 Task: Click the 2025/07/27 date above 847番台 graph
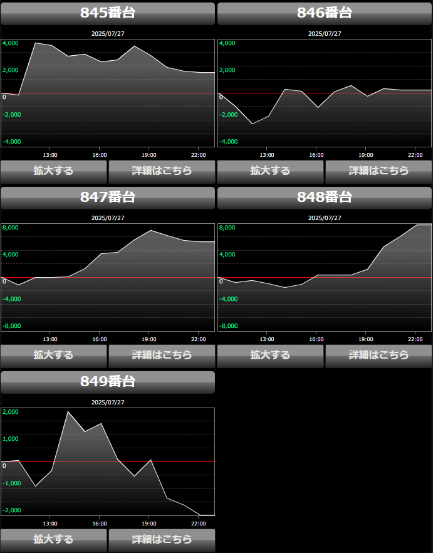click(108, 218)
